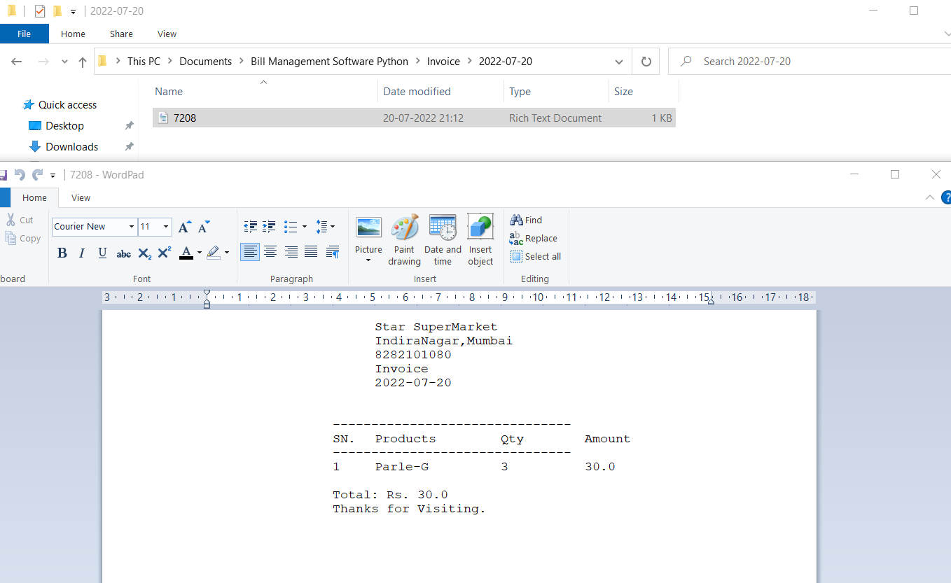
Task: Toggle italic formatting
Action: (x=81, y=253)
